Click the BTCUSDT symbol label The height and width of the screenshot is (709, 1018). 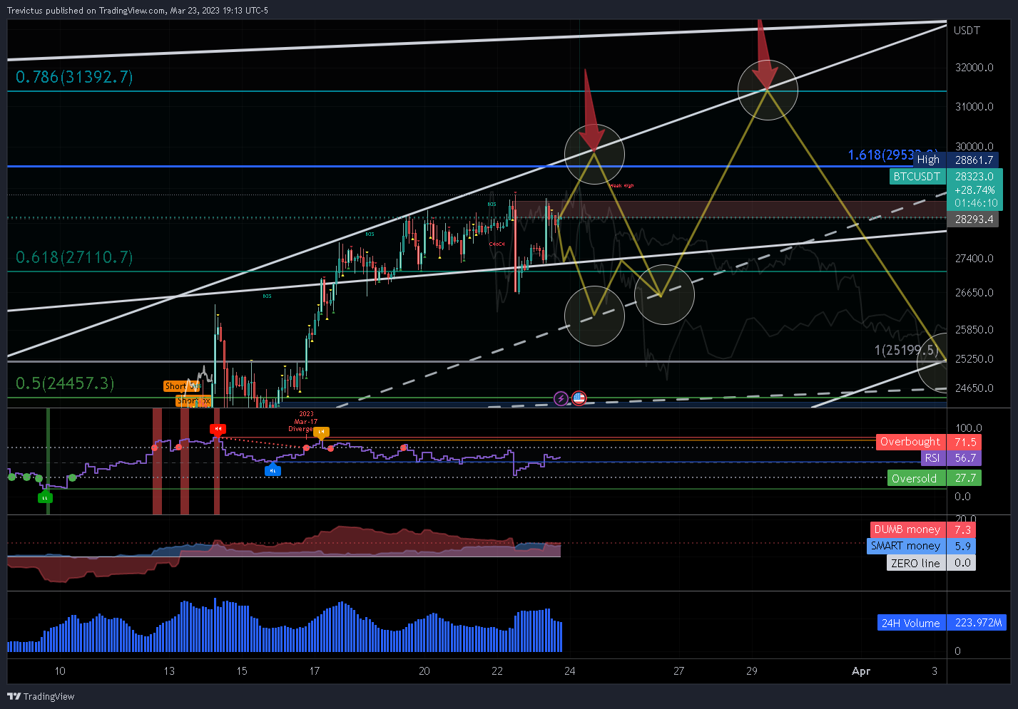917,176
